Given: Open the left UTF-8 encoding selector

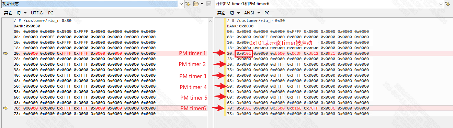Looking at the screenshot, I should [x=37, y=13].
